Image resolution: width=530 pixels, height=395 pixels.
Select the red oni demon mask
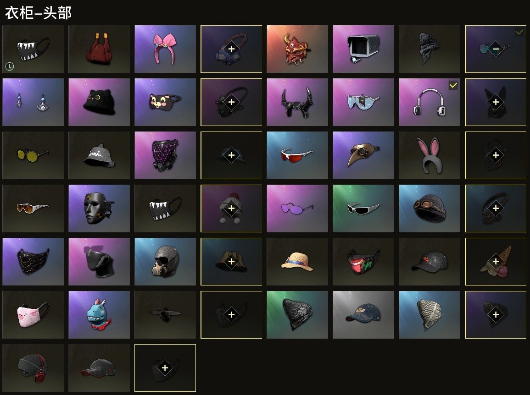(x=297, y=49)
